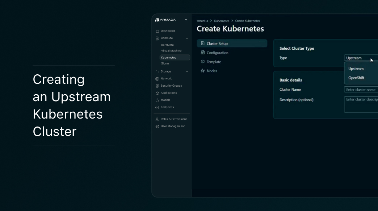Screen dimensions: 378x211
Task: Click the Nodes step icon
Action: click(x=202, y=71)
